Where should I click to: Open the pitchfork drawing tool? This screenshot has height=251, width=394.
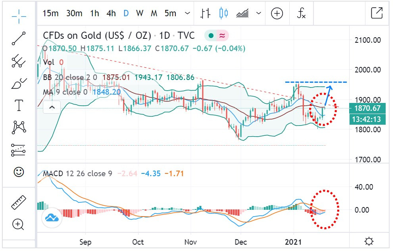click(19, 61)
